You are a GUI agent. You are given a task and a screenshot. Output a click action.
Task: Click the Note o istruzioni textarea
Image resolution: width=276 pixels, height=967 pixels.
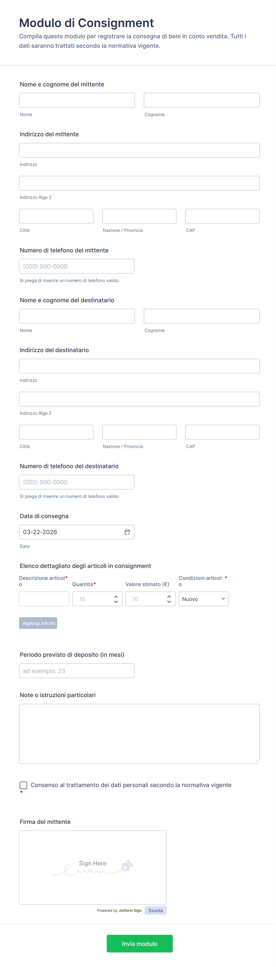(139, 734)
